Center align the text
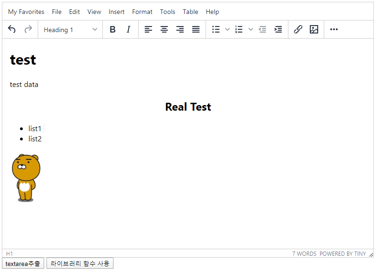Viewport: 374px width, 272px height. tap(164, 29)
